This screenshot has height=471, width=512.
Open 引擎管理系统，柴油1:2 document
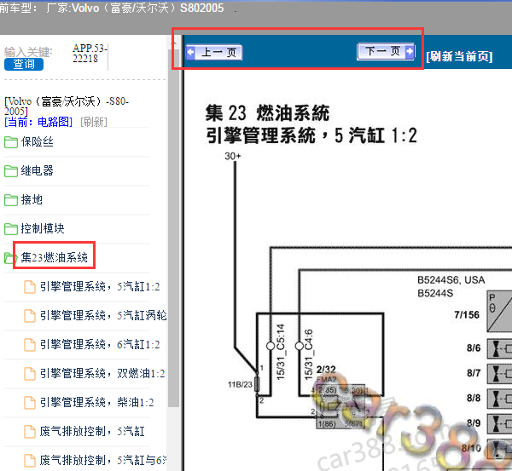tap(97, 403)
